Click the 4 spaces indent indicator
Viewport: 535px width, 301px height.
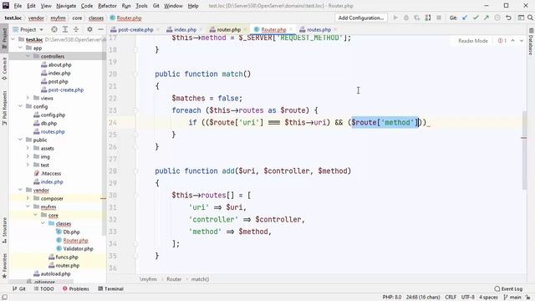coord(488,298)
